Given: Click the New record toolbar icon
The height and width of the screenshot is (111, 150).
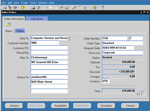Looking at the screenshot, I should point(5,7).
